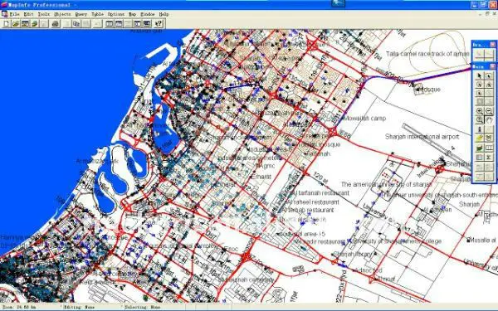This screenshot has height=311, width=498.
Task: Select the Grabber hand tool
Action: [489, 120]
